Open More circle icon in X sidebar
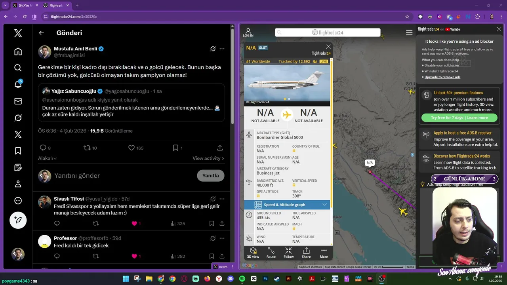The width and height of the screenshot is (507, 285). [x=18, y=201]
